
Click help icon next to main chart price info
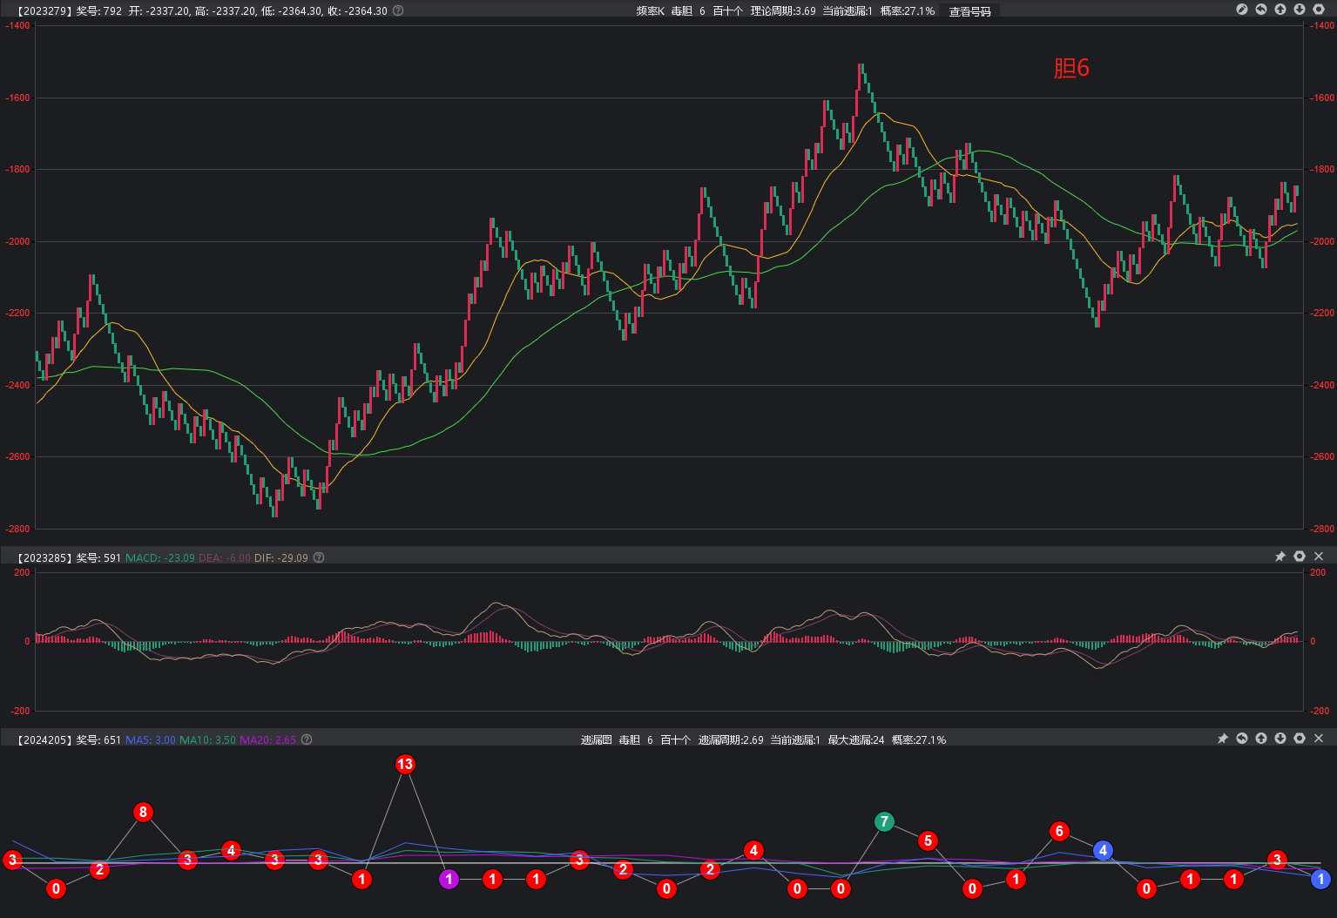coord(398,11)
